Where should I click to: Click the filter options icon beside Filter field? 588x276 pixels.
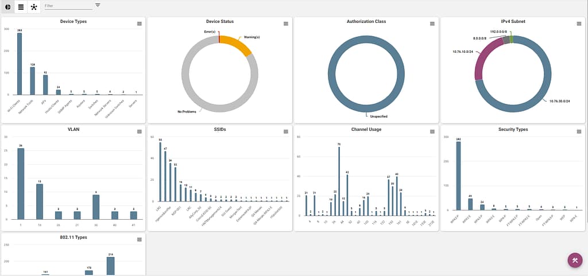(98, 5)
